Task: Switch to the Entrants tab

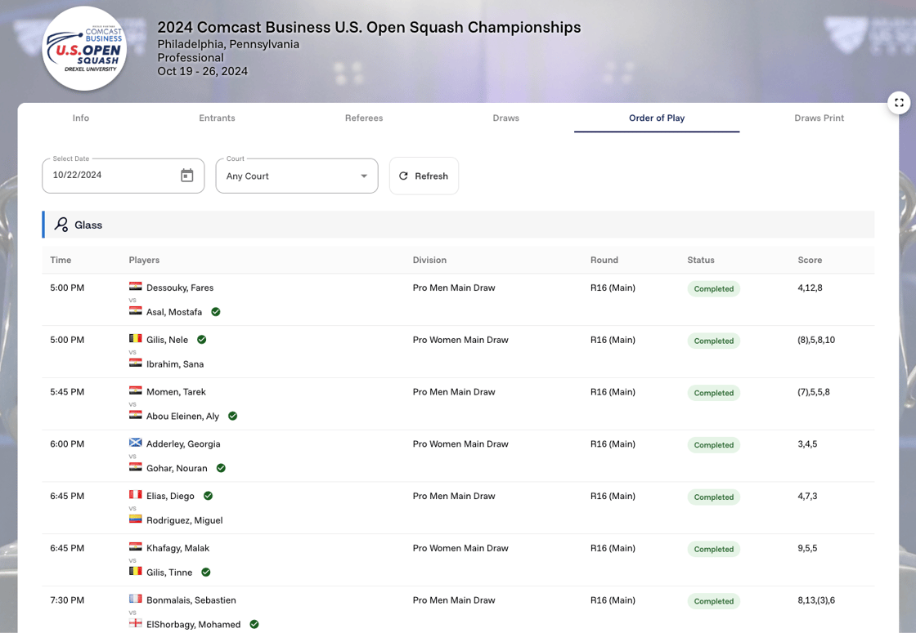Action: point(217,118)
